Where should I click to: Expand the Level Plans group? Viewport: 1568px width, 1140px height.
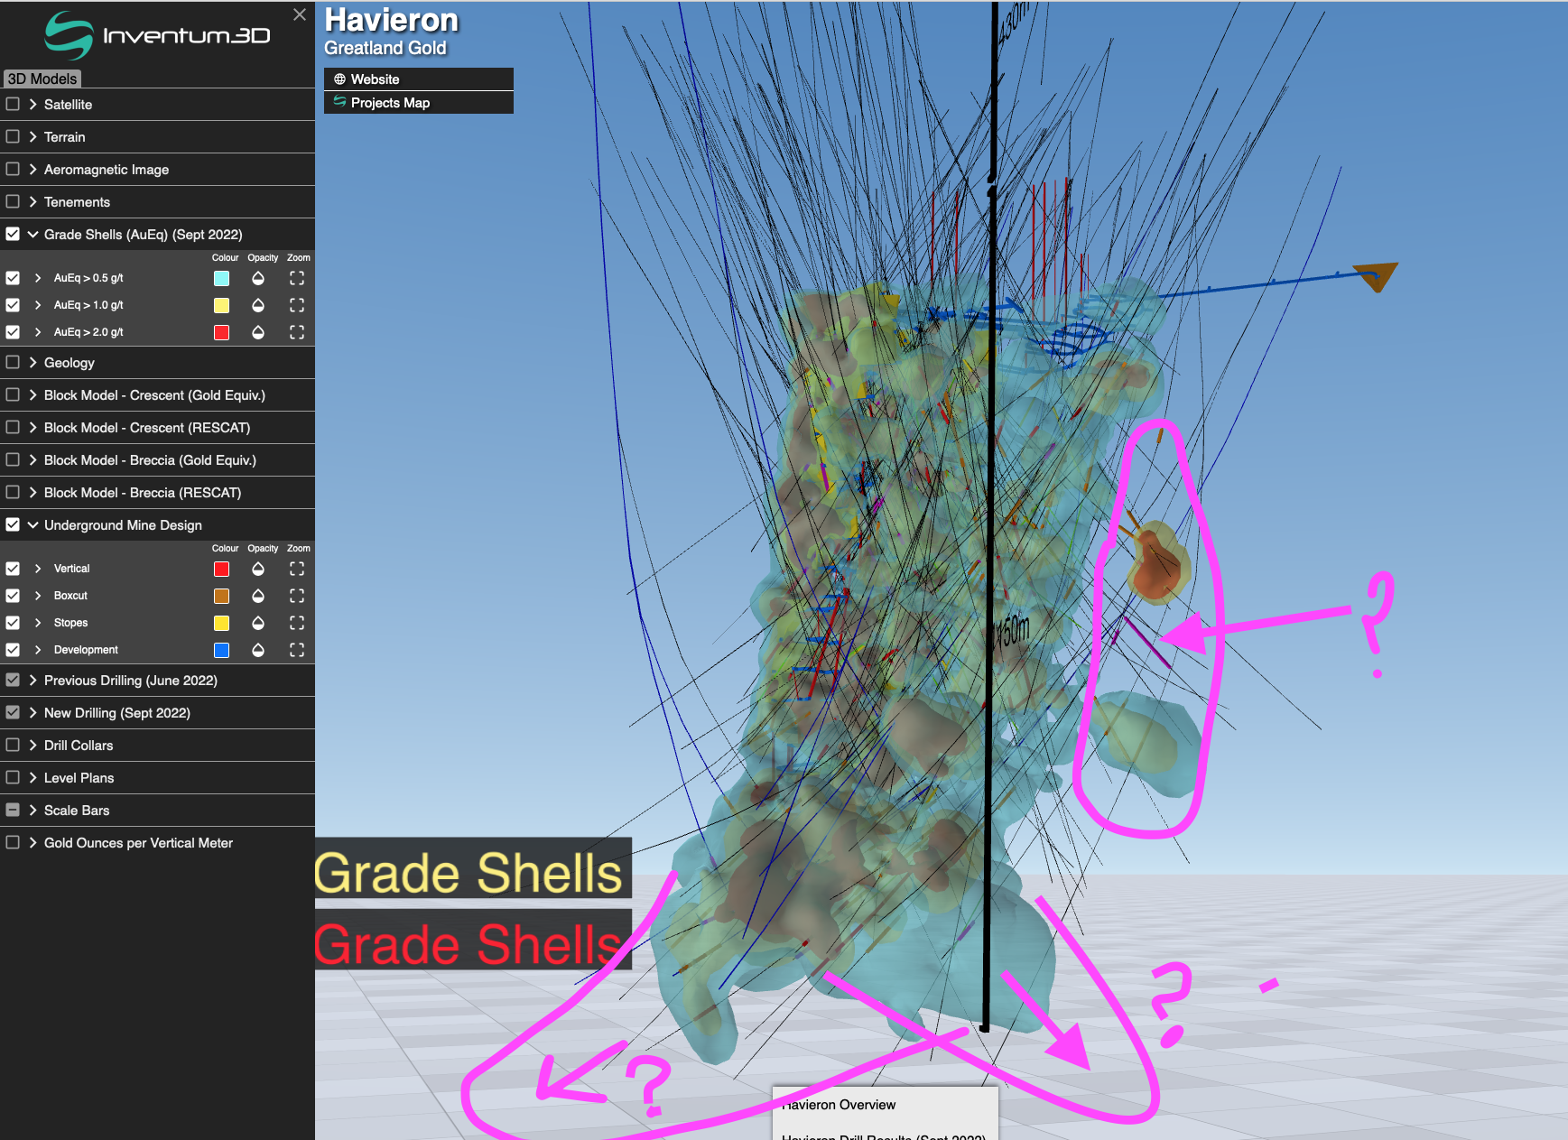[32, 777]
